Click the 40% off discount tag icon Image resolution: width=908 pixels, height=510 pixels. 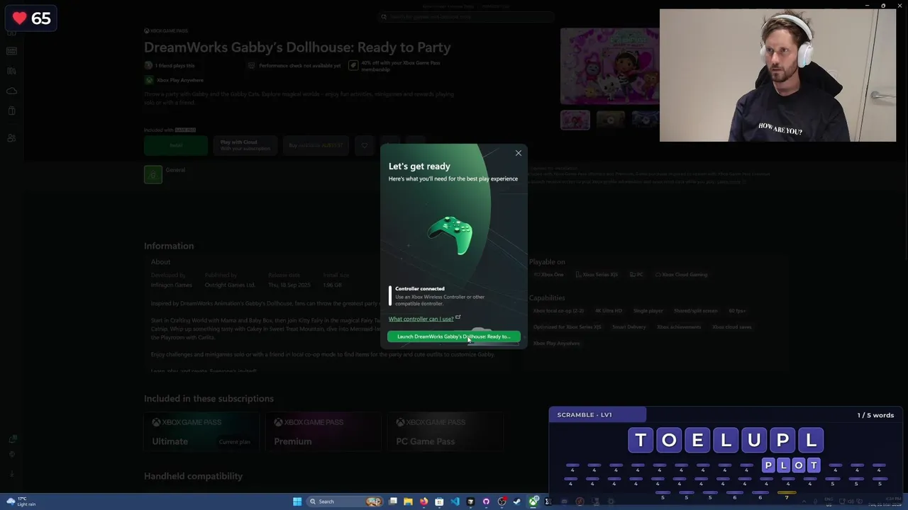point(353,65)
